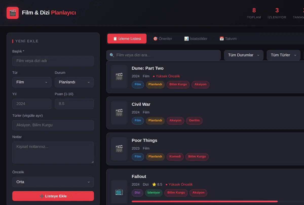Click the Komedi tag on Poor Things
The image size is (304, 205).
point(175,157)
